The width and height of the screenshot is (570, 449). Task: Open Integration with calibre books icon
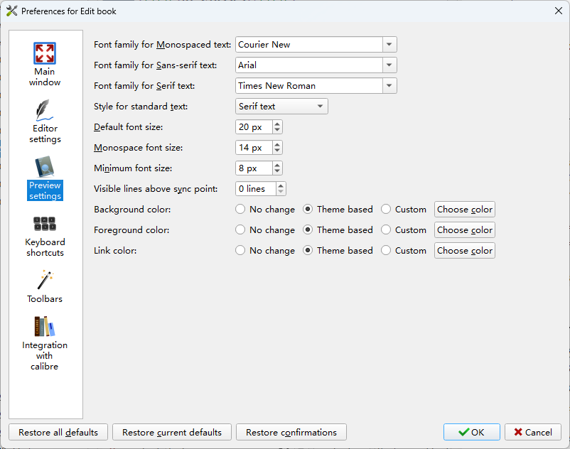44,326
